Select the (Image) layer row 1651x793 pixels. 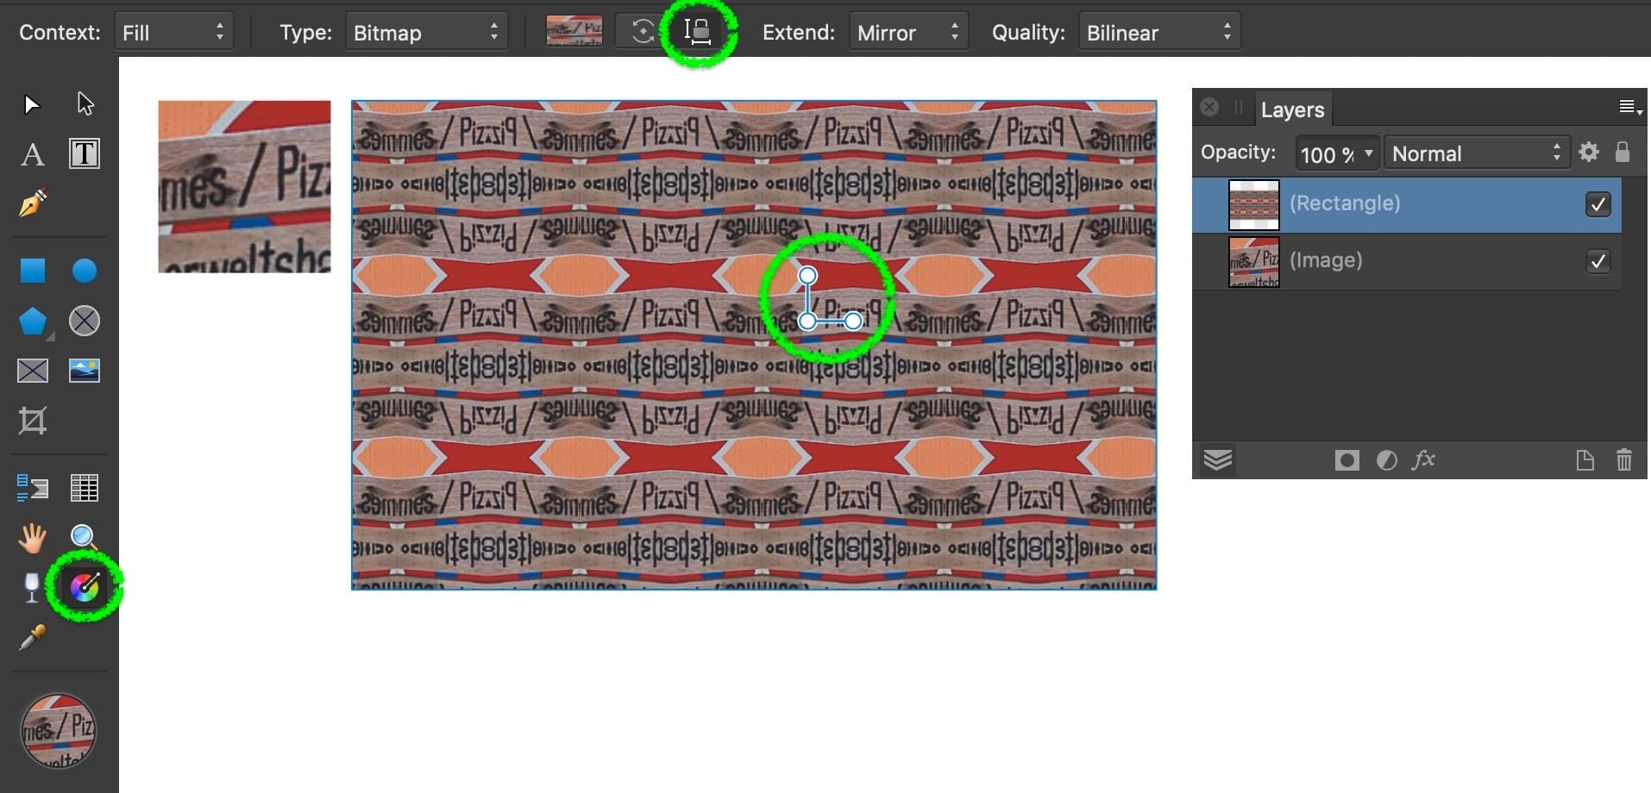[1407, 261]
